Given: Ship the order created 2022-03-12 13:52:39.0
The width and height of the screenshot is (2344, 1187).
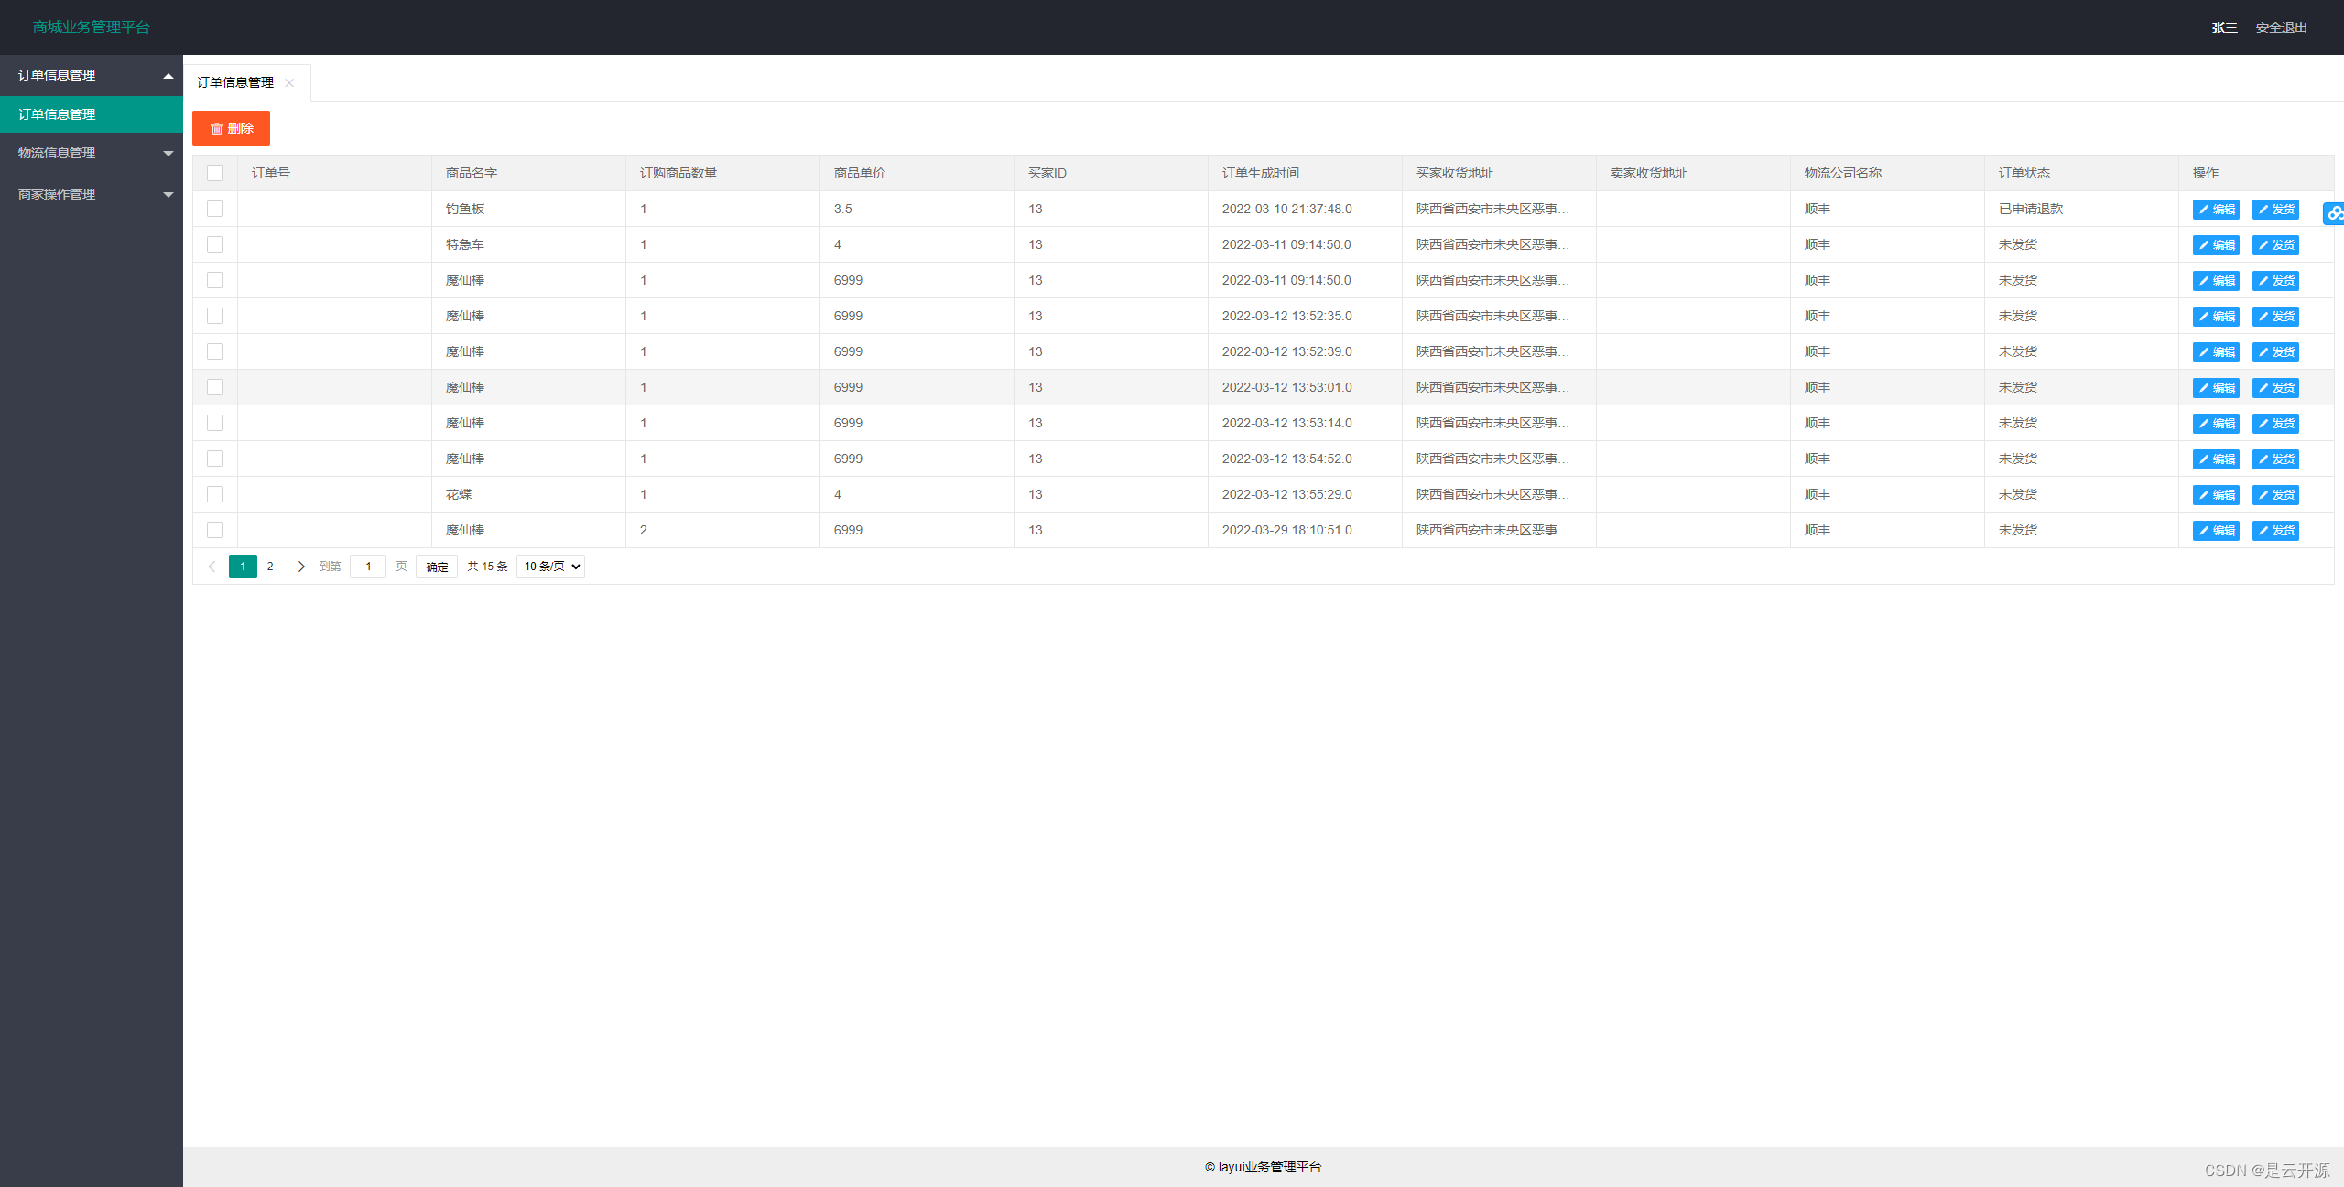Looking at the screenshot, I should tap(2275, 352).
